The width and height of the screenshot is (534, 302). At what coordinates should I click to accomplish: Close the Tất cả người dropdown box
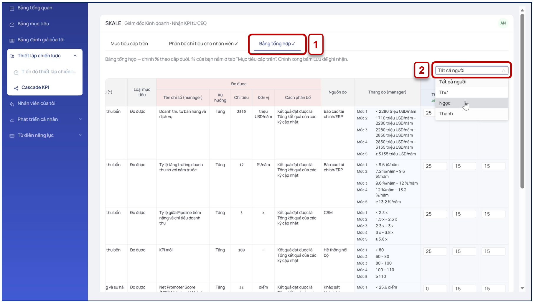coord(472,70)
